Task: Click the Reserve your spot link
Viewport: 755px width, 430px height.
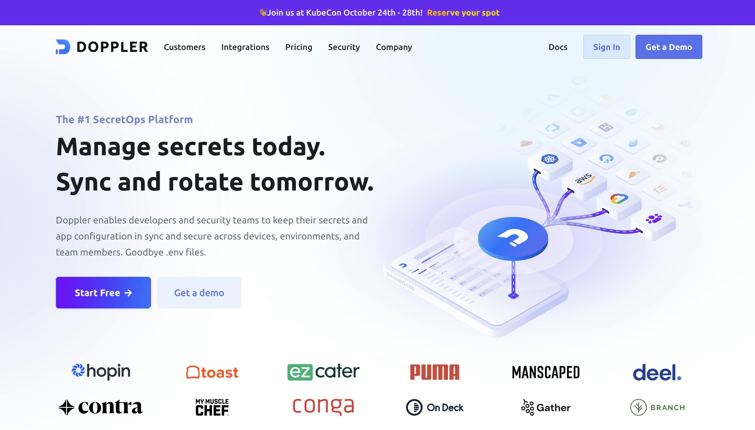Action: [463, 12]
